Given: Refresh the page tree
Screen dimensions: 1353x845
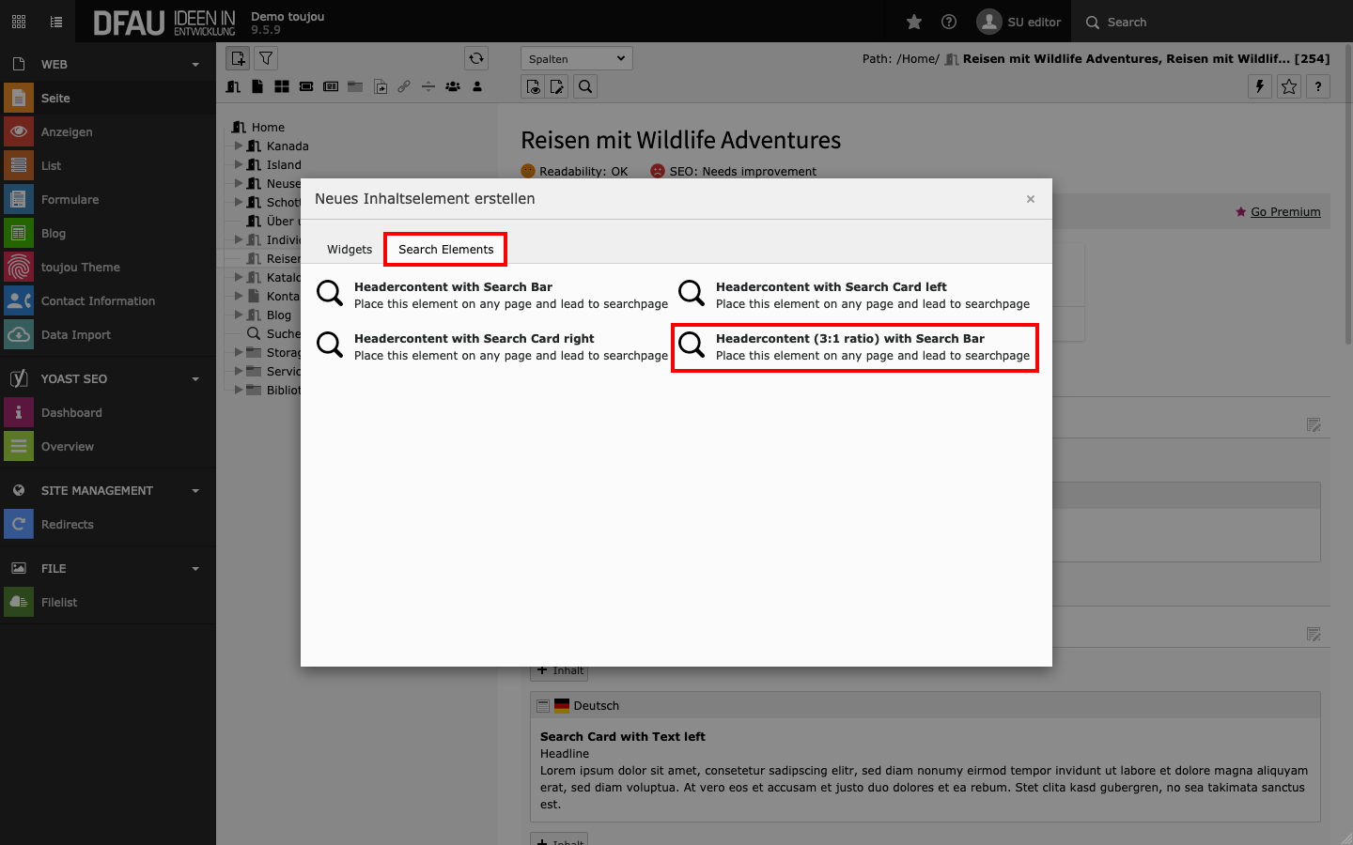Looking at the screenshot, I should coord(476,58).
